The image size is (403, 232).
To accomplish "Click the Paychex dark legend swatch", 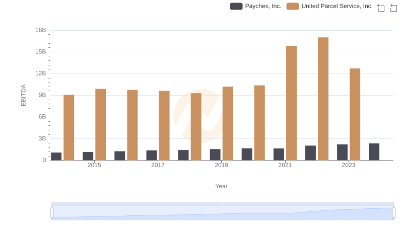I will point(236,6).
